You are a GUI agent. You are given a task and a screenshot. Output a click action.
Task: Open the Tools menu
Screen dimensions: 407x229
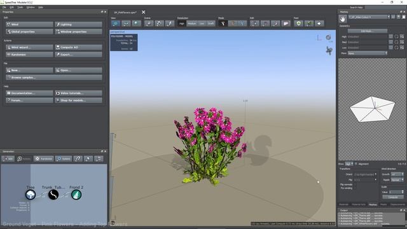point(20,7)
